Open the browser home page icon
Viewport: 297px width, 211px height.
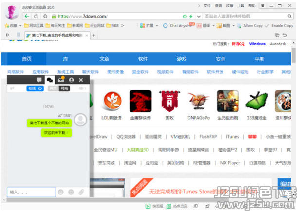[45, 16]
